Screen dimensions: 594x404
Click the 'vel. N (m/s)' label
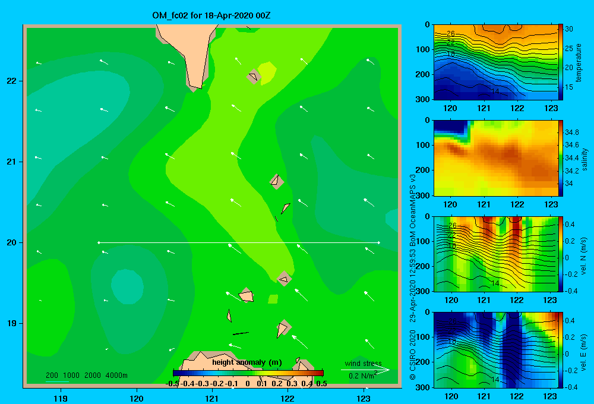[x=584, y=256]
